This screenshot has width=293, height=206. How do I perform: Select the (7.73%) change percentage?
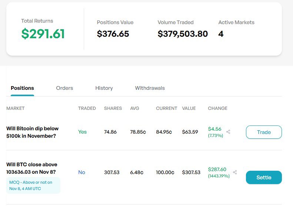tap(216, 135)
